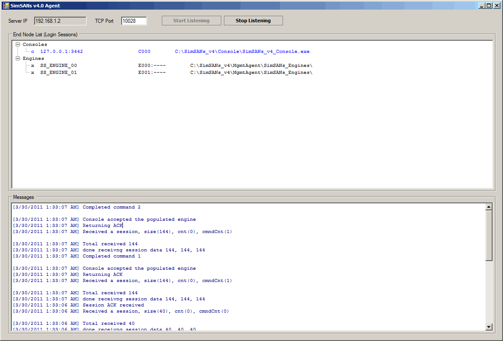Select the SS_ENGINE_01 tree item
This screenshot has width=503, height=341.
click(58, 73)
